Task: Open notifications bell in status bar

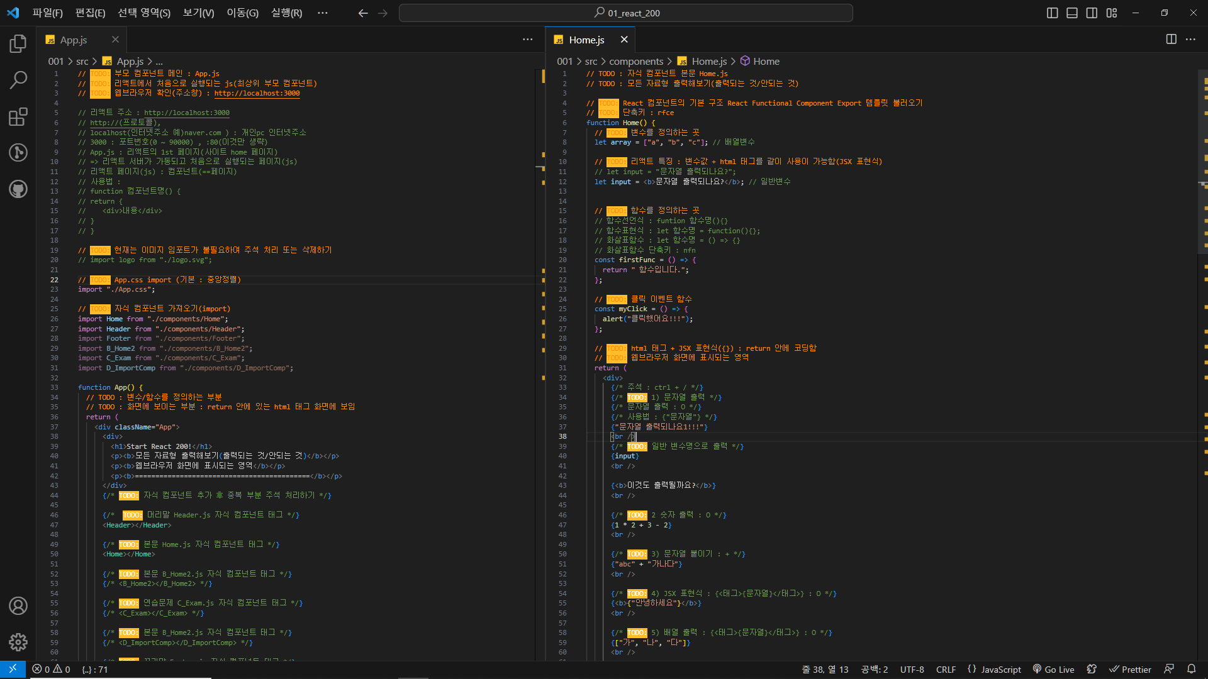Action: tap(1191, 670)
